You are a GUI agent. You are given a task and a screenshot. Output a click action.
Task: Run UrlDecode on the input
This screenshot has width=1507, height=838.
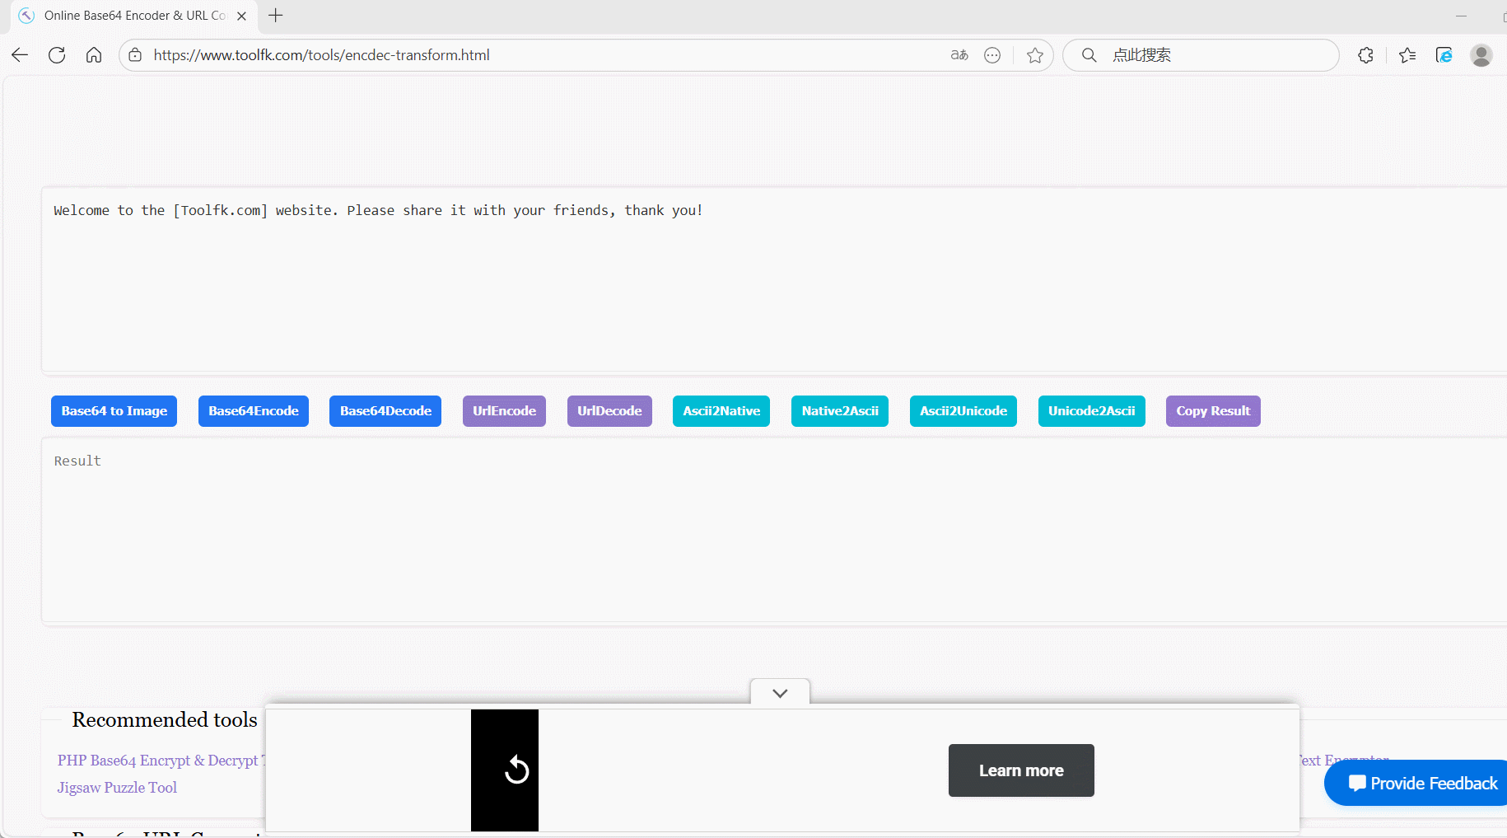click(609, 411)
